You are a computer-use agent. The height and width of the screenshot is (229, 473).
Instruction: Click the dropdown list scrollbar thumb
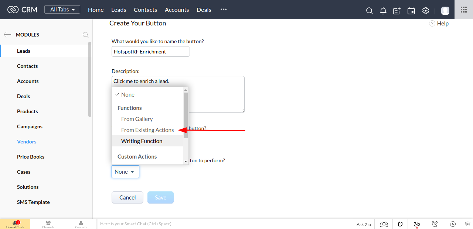(186, 115)
